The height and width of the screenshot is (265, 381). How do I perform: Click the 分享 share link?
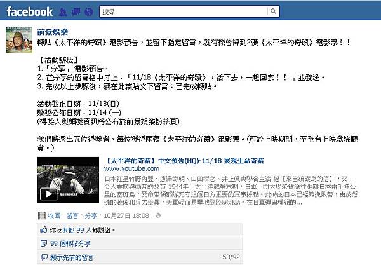pyautogui.click(x=91, y=215)
